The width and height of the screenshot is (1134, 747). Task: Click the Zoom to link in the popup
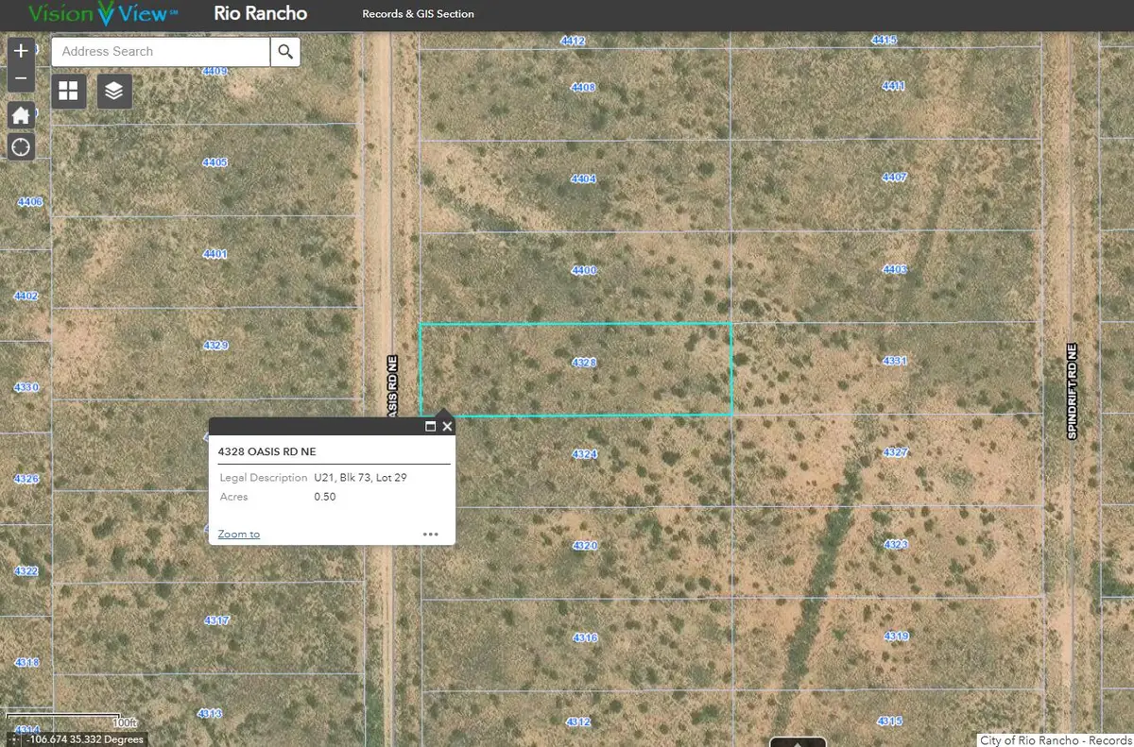point(238,534)
